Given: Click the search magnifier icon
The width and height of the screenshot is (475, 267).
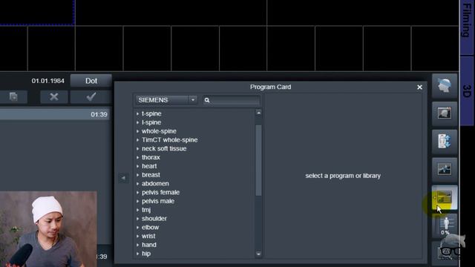Looking at the screenshot, I should coord(207,100).
